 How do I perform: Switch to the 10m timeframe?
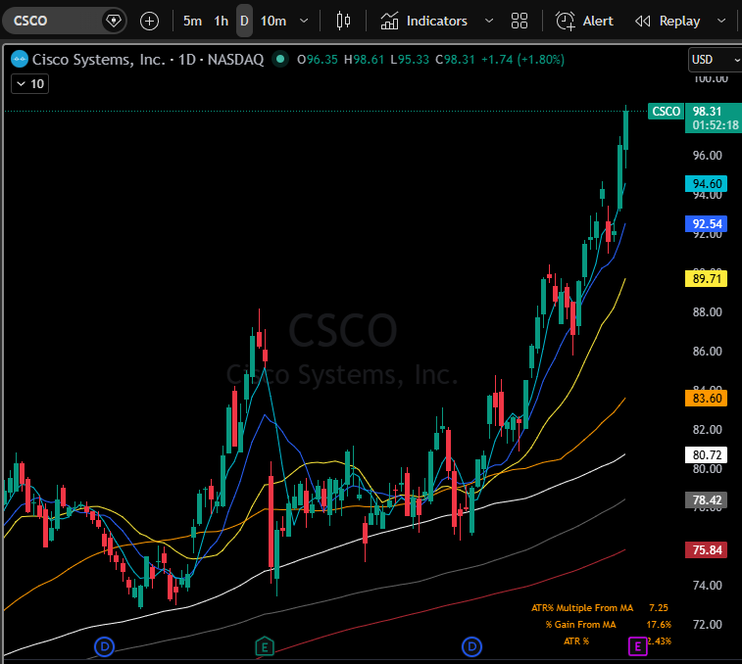pyautogui.click(x=273, y=21)
